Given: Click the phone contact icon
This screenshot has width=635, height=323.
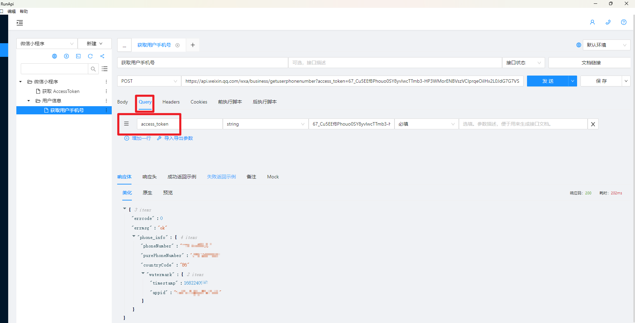Looking at the screenshot, I should tap(608, 22).
